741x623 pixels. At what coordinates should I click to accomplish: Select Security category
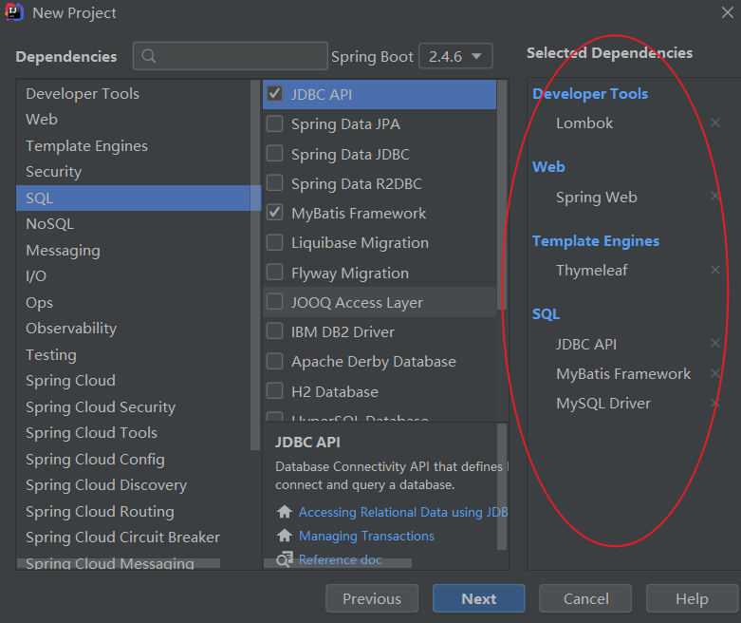pos(134,172)
